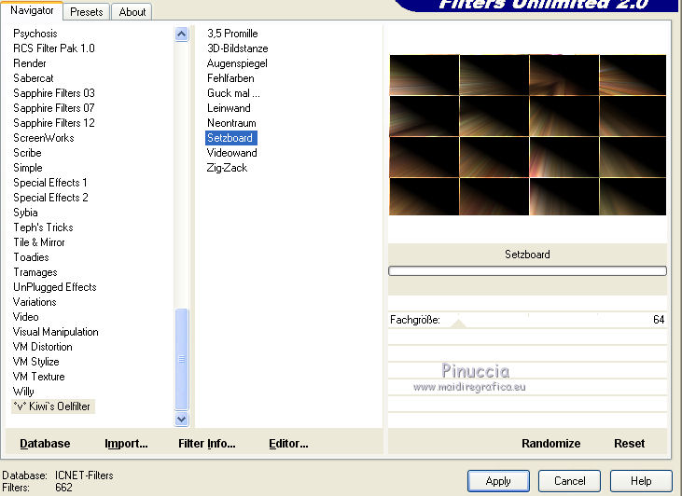Select the Zig-Zack filter

[227, 168]
